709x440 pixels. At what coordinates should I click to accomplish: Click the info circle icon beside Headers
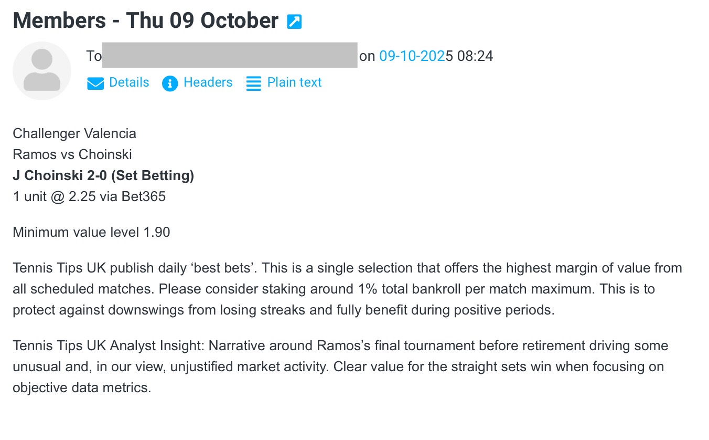click(x=170, y=83)
